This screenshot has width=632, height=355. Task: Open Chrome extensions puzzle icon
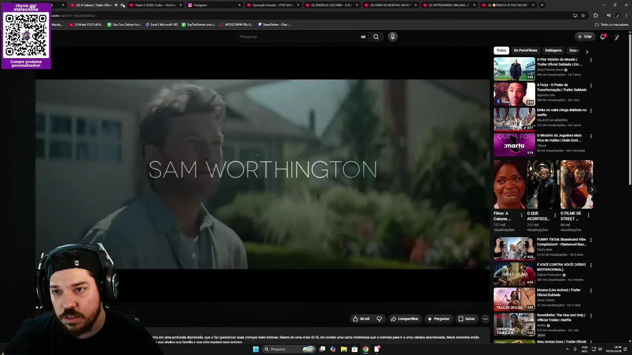click(595, 15)
